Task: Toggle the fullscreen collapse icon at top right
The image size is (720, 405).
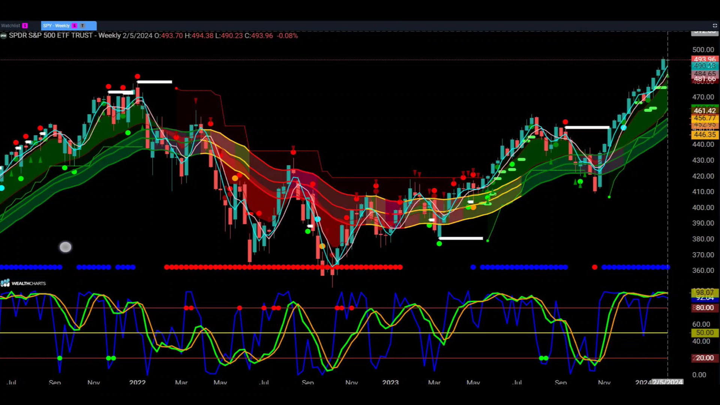Action: [x=715, y=25]
